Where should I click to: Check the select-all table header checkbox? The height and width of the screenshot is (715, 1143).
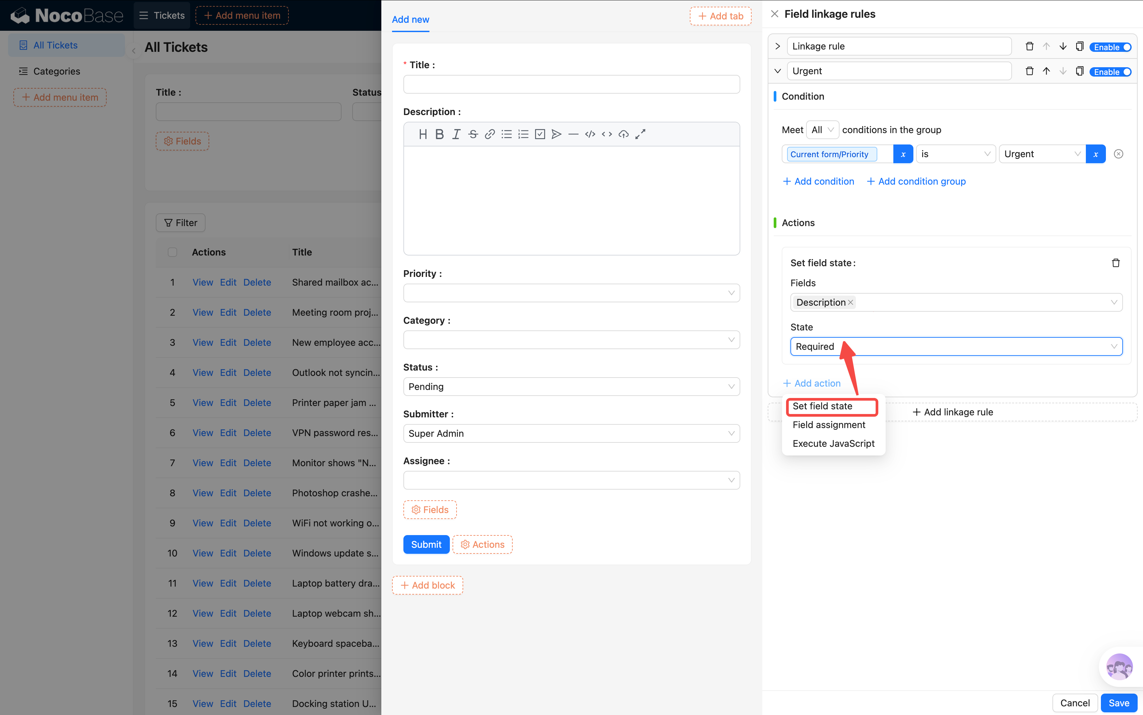[172, 252]
